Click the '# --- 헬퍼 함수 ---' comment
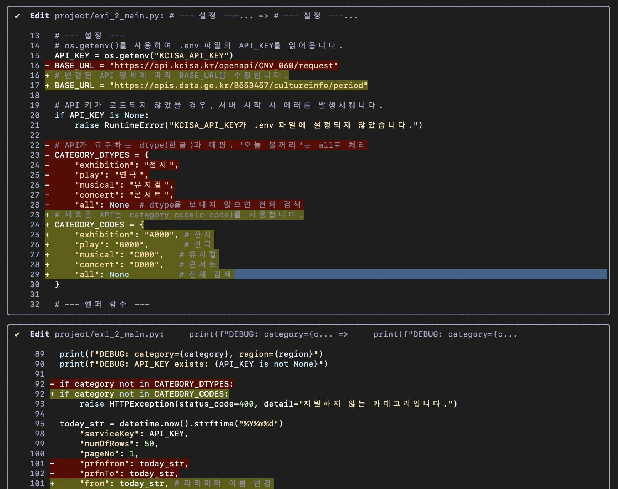The height and width of the screenshot is (489, 618). tap(102, 305)
